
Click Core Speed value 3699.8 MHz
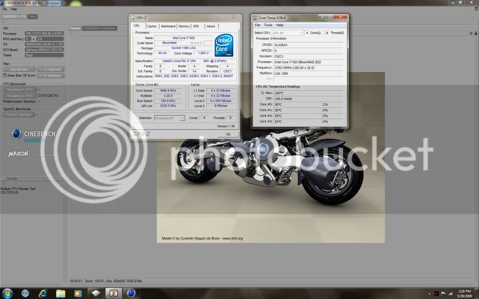pyautogui.click(x=168, y=91)
